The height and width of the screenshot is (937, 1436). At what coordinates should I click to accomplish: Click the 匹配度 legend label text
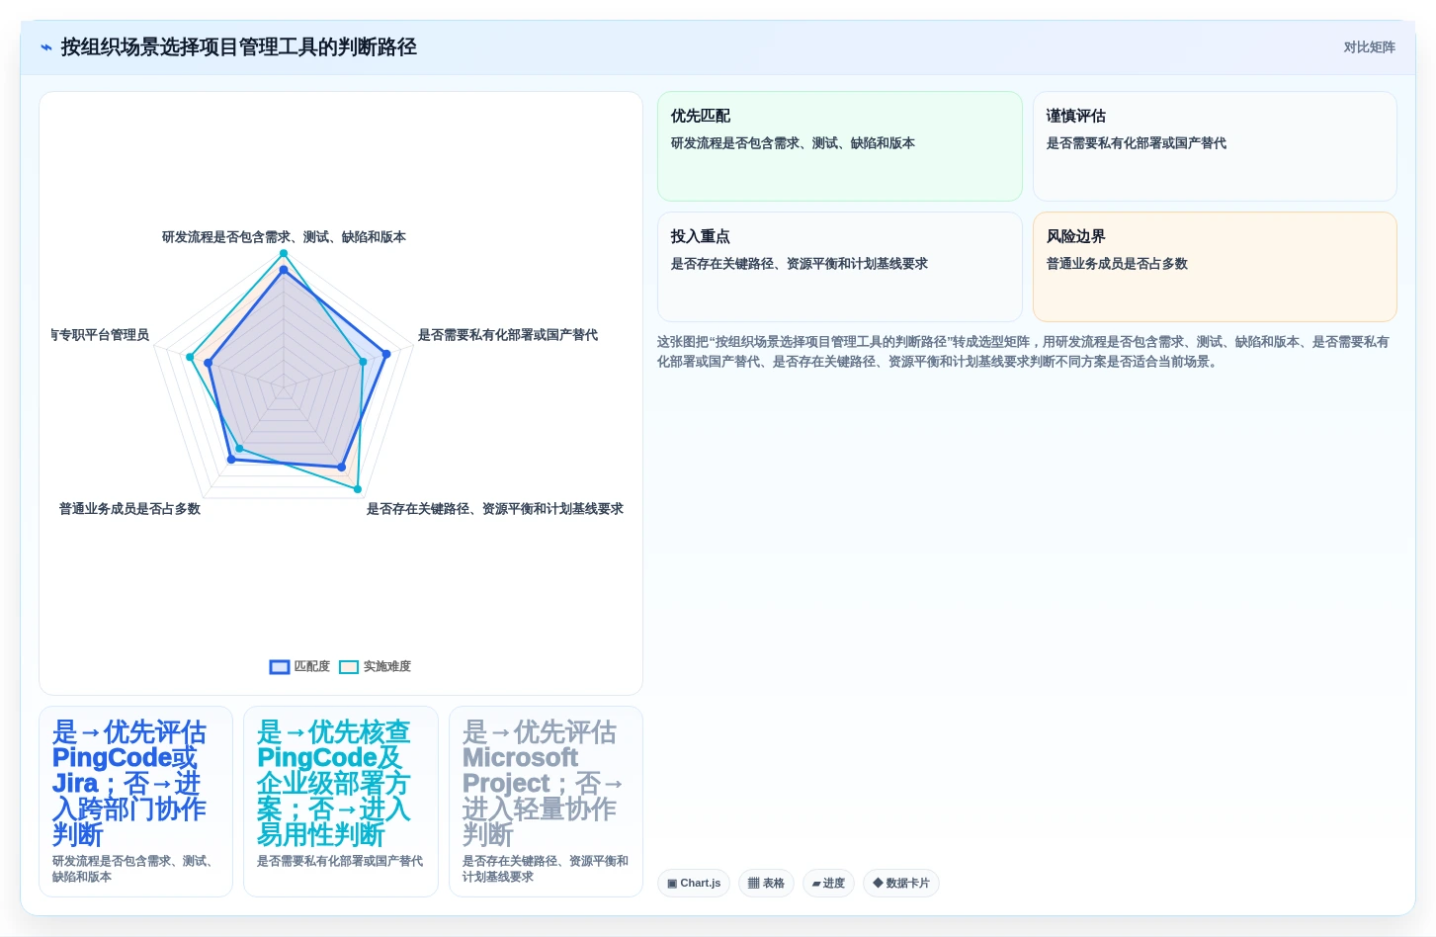coord(311,667)
